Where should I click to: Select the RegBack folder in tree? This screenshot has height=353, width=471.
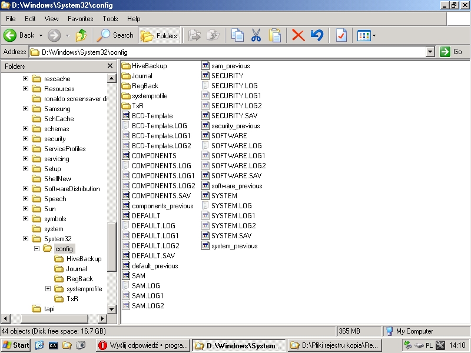(79, 279)
